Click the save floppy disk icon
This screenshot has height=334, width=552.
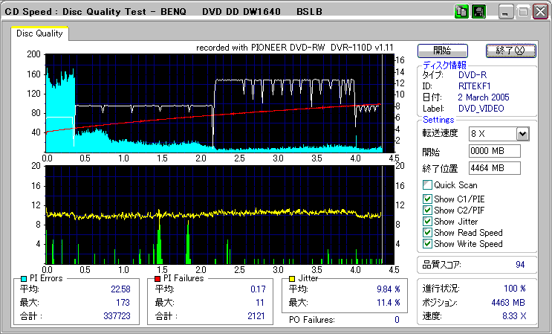[478, 12]
